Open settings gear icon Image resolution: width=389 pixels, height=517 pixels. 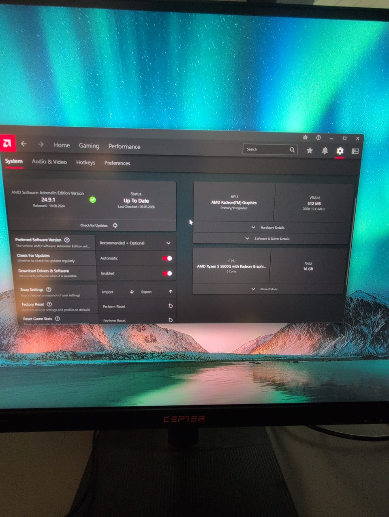[340, 151]
